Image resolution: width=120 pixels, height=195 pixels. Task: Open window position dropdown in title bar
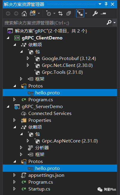coord(100,4)
